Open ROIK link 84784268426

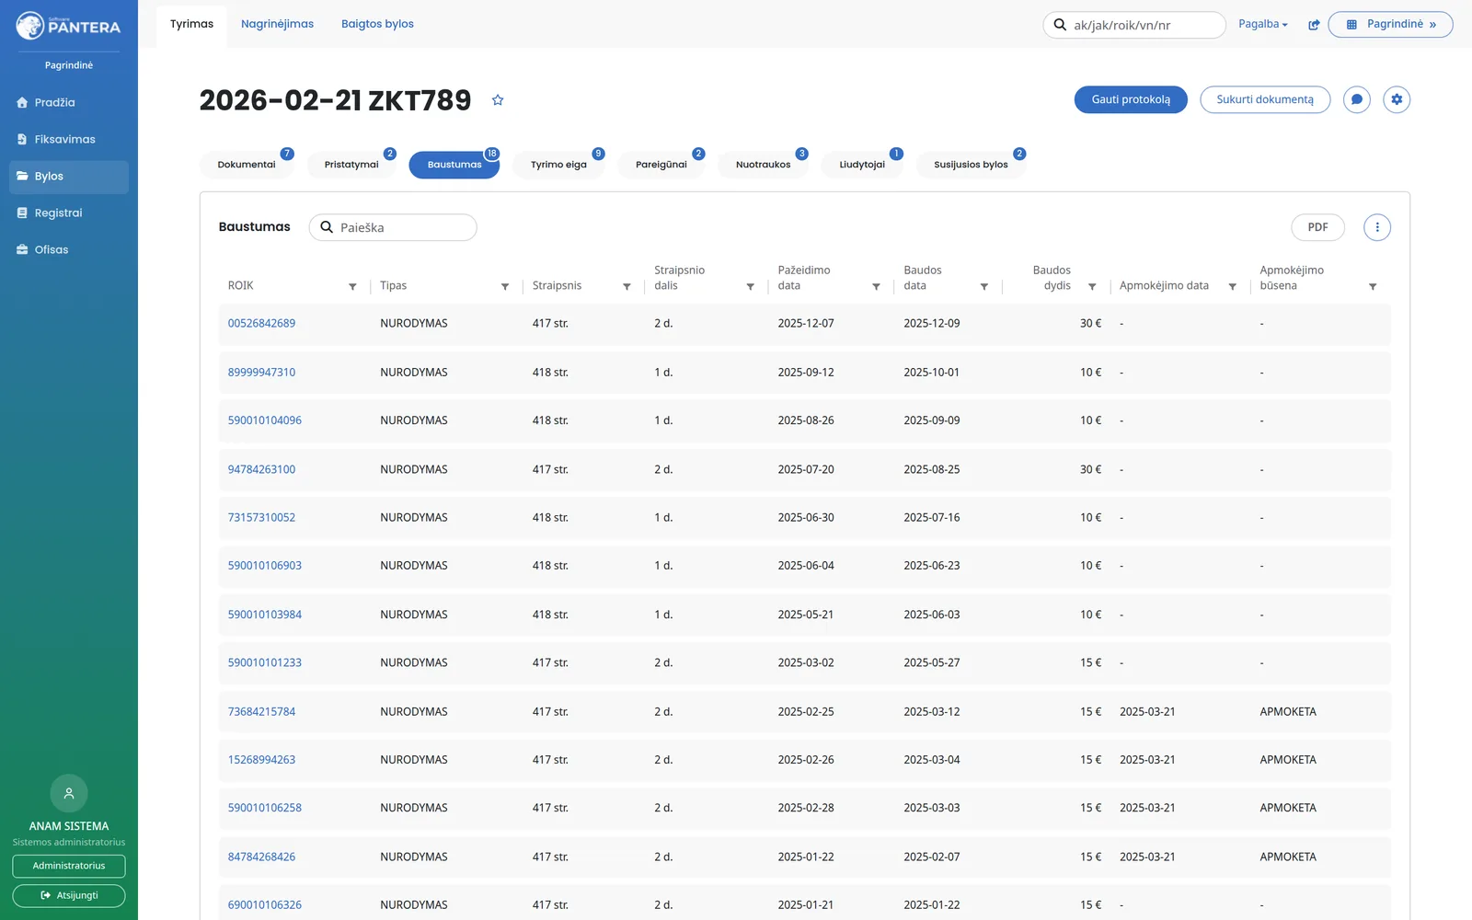(x=262, y=857)
